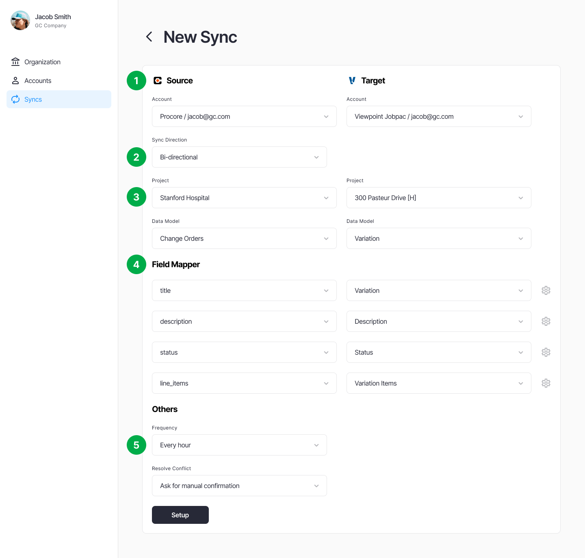Screen dimensions: 585x558
Task: Open the Status target field dropdown
Action: 439,352
